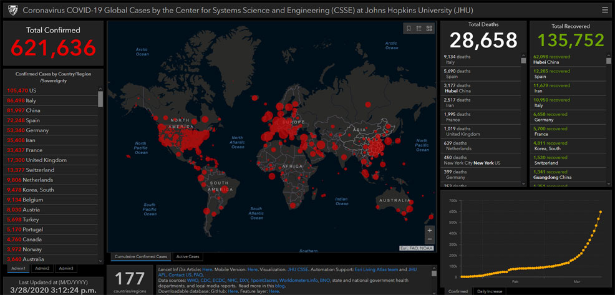Viewport: 615px width, 295px height.
Task: Open the FAQ link
Action: click(x=198, y=275)
